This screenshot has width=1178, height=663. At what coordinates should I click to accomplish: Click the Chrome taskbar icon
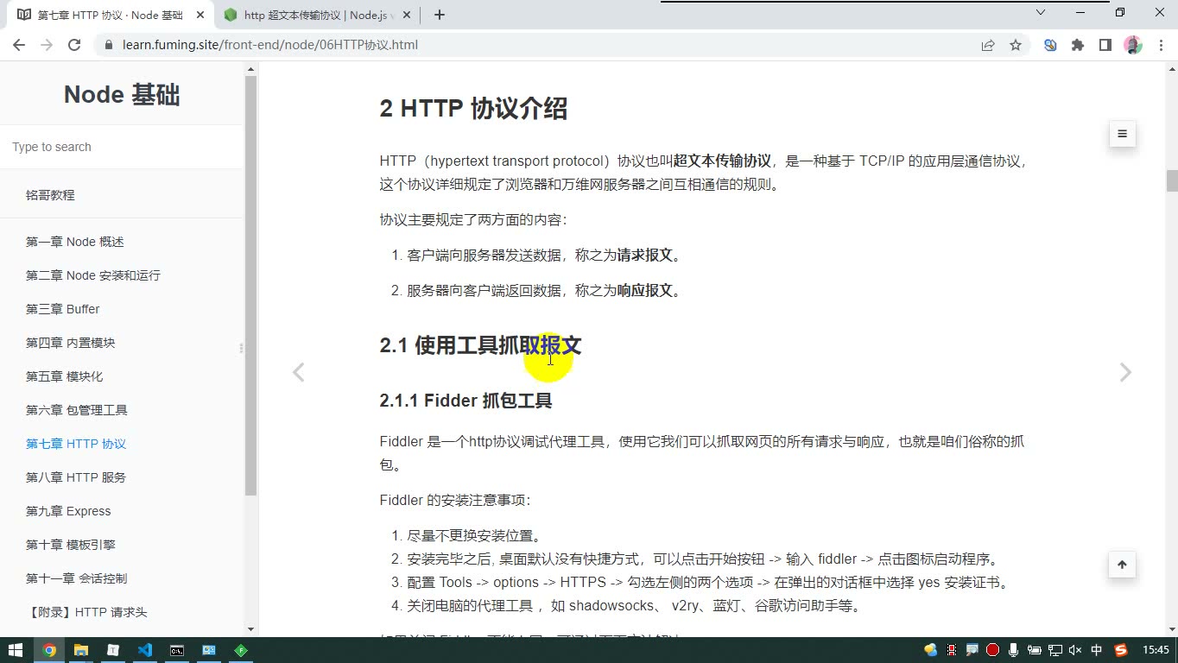click(49, 650)
